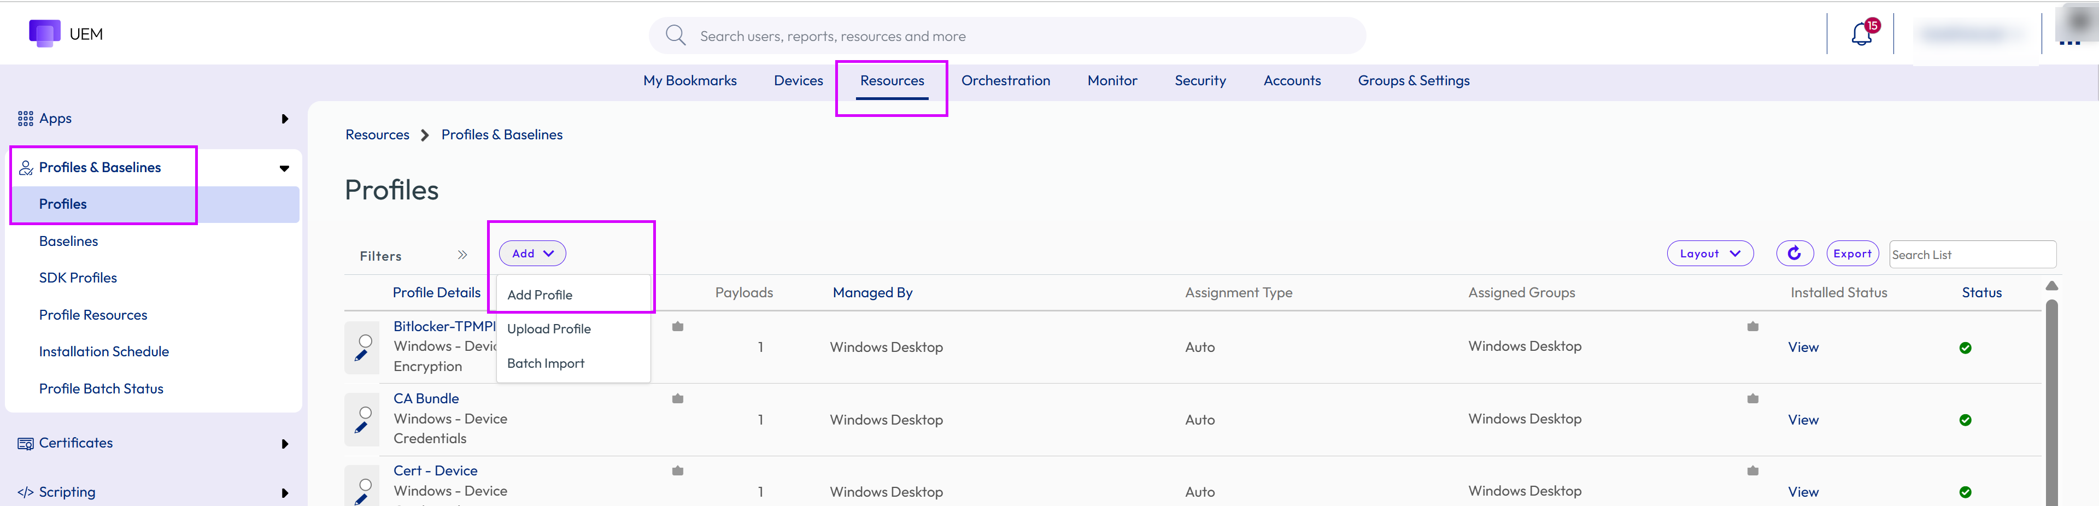This screenshot has width=2099, height=506.
Task: Click the search magnifier icon
Action: tap(676, 35)
